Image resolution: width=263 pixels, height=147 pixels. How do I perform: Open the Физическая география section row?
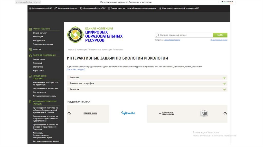click(147, 83)
